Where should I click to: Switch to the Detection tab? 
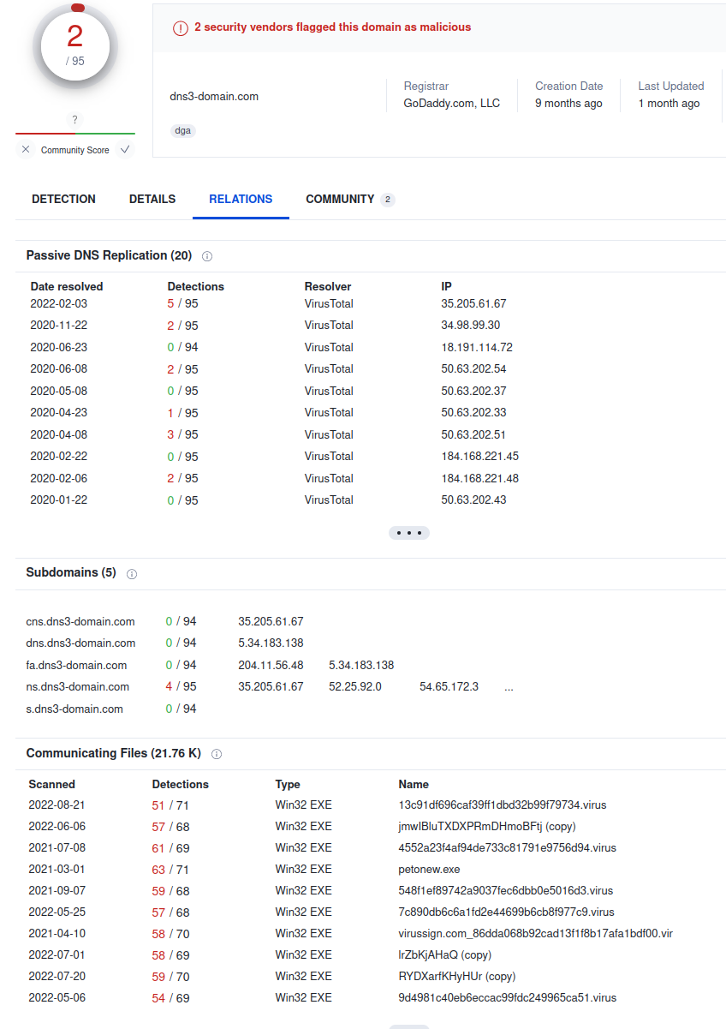tap(63, 199)
